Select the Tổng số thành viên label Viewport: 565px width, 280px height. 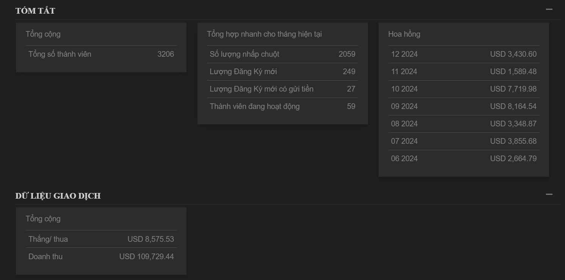click(x=60, y=54)
